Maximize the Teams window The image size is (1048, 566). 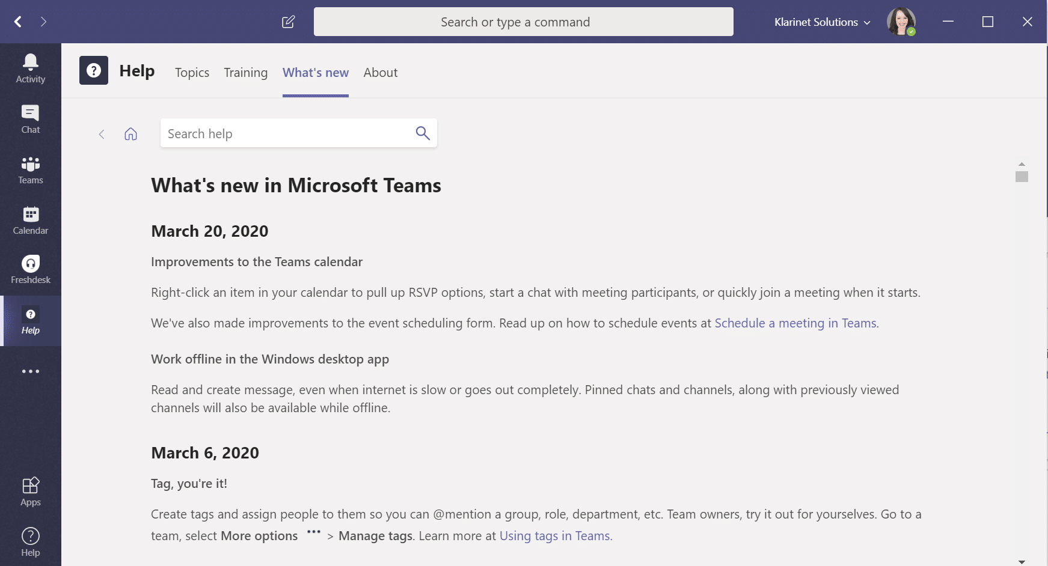(x=988, y=22)
